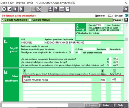
Task: Go to next page with right arrow
Action: pos(21,9)
